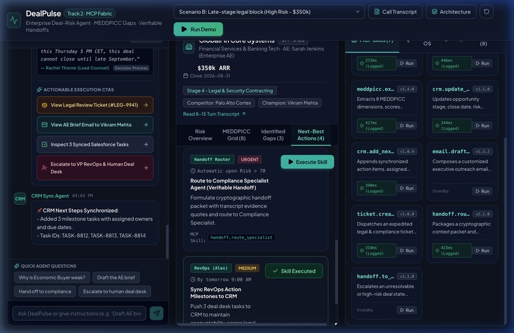Viewport: 514px width, 333px height.
Task: Click the Next-Best Actions list vertical scrollbar
Action: pos(336,272)
